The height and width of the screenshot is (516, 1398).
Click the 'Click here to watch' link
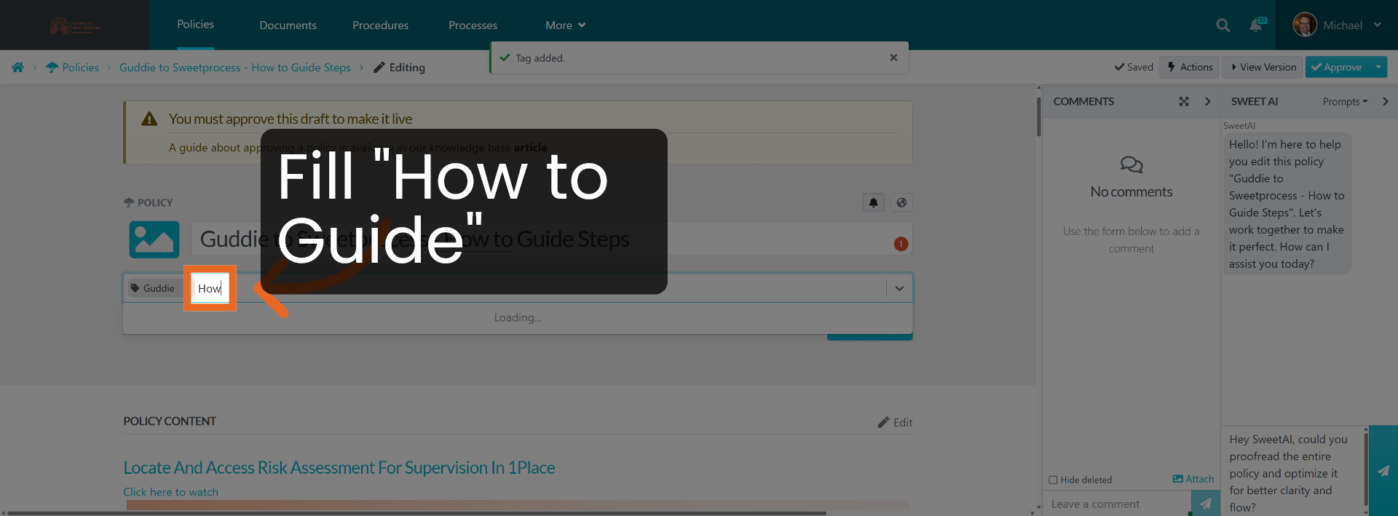pyautogui.click(x=170, y=492)
